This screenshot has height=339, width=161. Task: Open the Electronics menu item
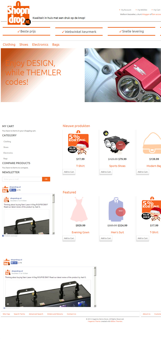click(40, 44)
